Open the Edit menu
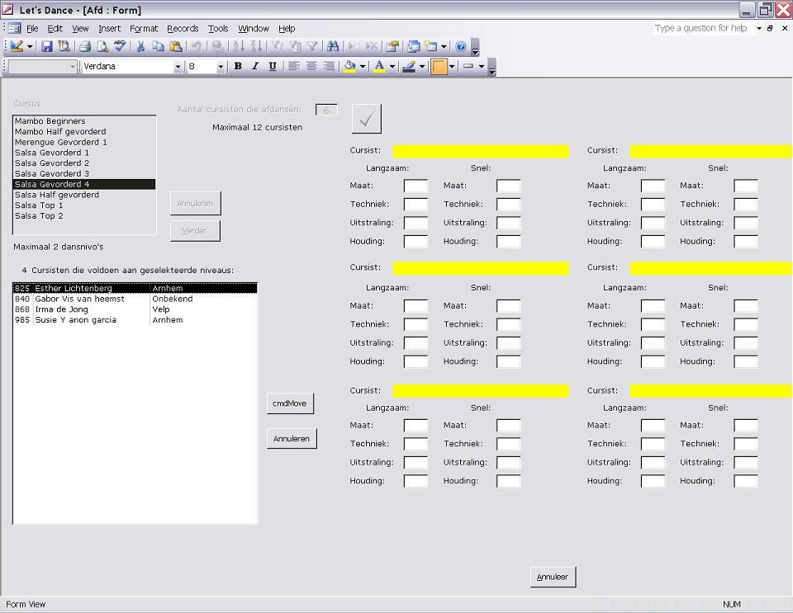This screenshot has width=793, height=613. 55,29
